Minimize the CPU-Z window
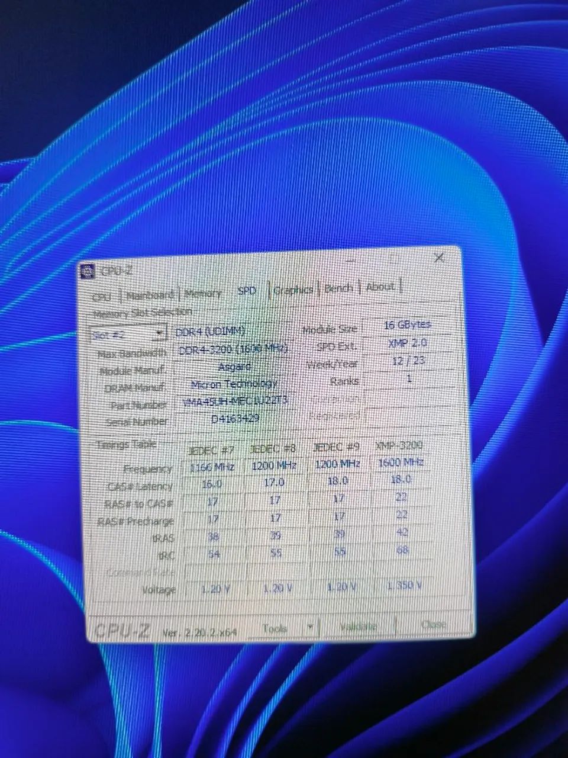Screen dimensions: 568x758 351,261
